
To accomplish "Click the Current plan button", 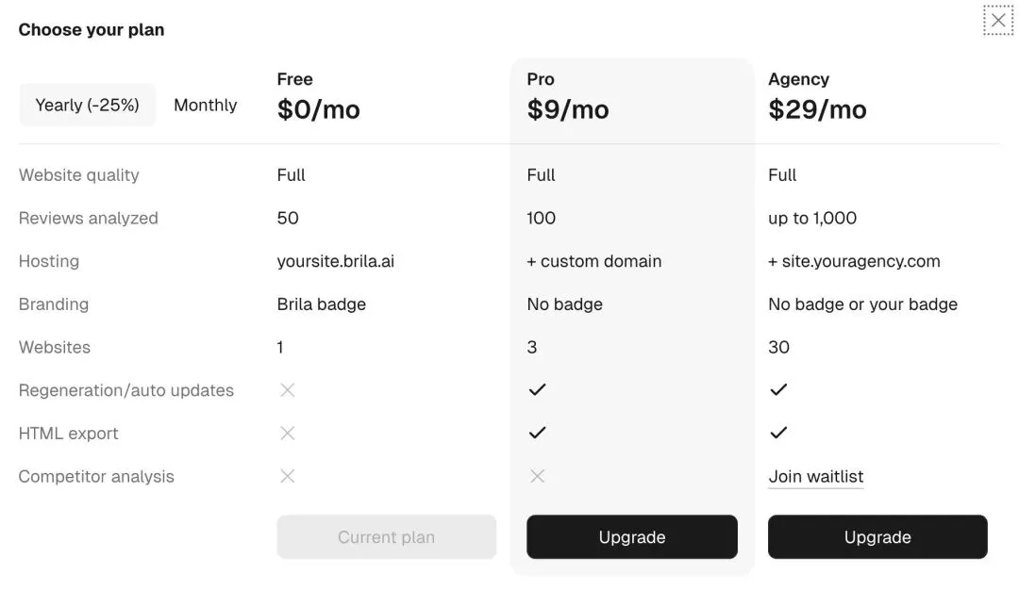I will tap(386, 537).
